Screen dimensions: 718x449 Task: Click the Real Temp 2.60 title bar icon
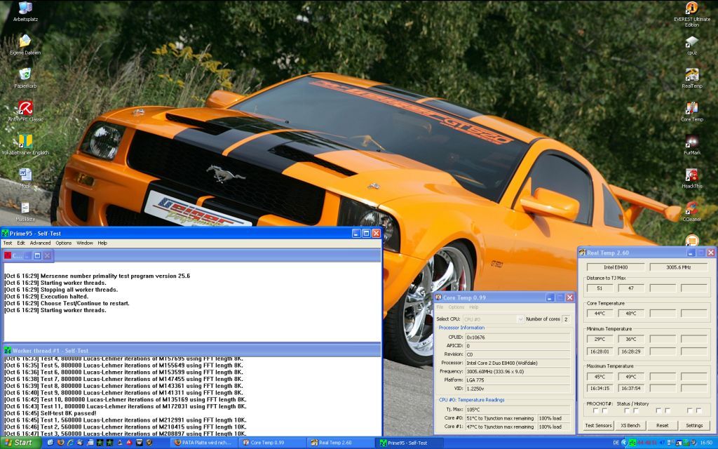point(582,253)
